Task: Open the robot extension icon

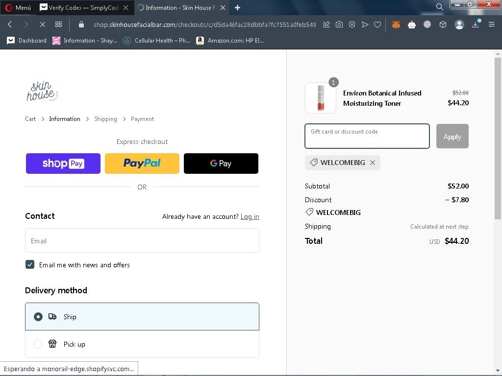Action: pyautogui.click(x=412, y=24)
